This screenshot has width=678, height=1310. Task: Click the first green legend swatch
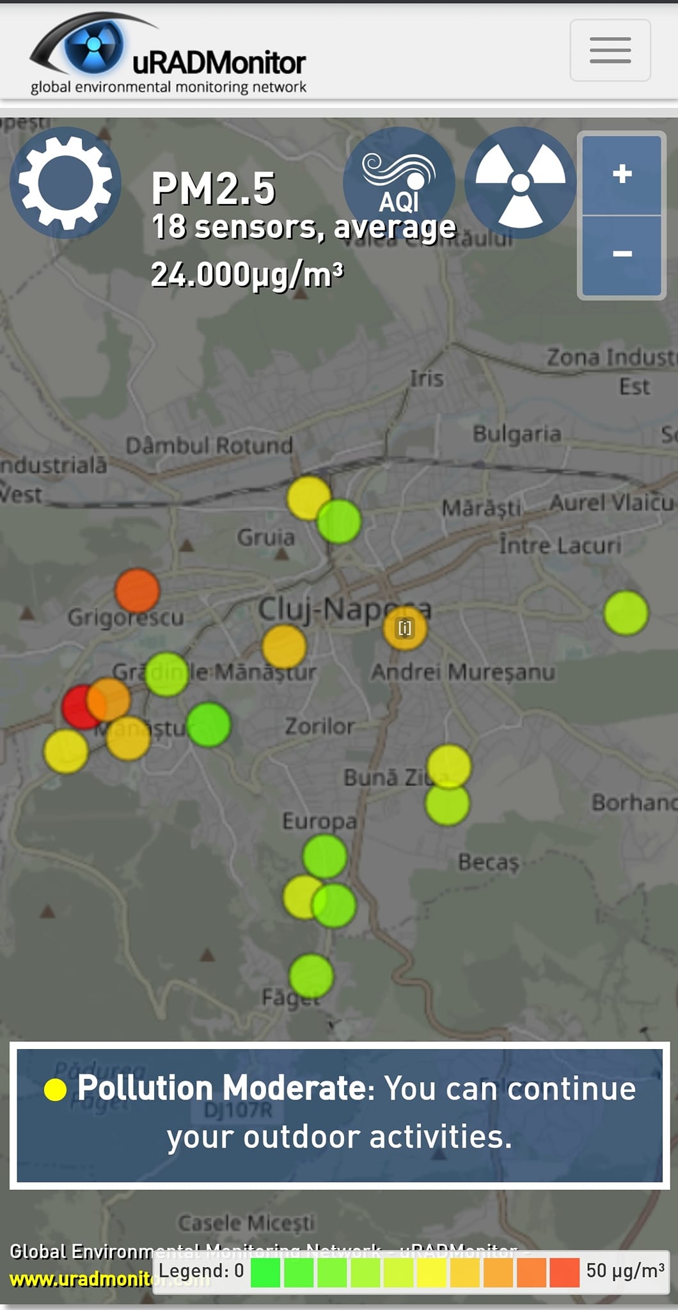265,1272
